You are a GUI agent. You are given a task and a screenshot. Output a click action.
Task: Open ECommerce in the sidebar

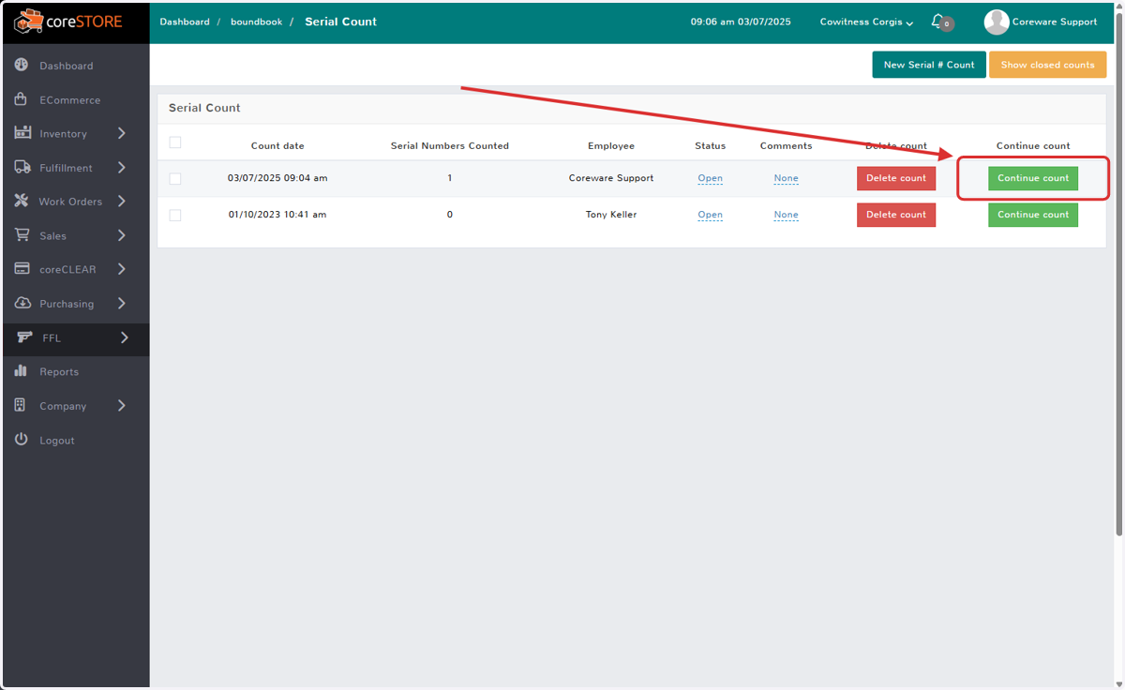click(x=69, y=100)
